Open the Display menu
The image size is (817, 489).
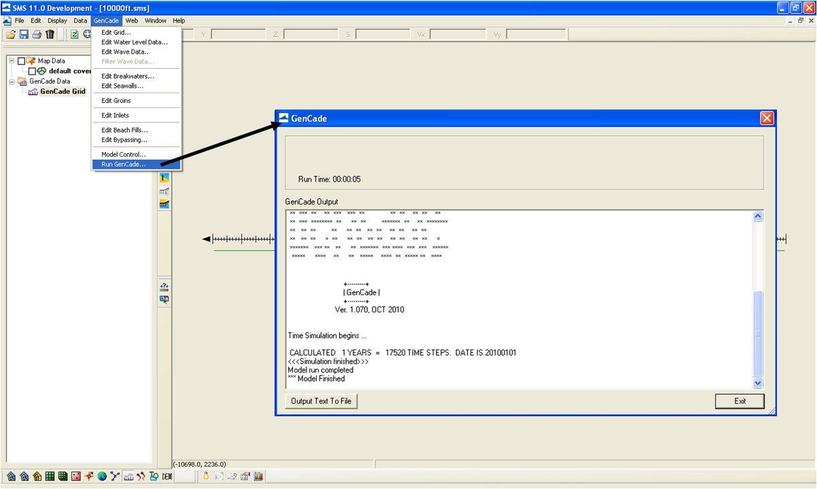point(57,20)
